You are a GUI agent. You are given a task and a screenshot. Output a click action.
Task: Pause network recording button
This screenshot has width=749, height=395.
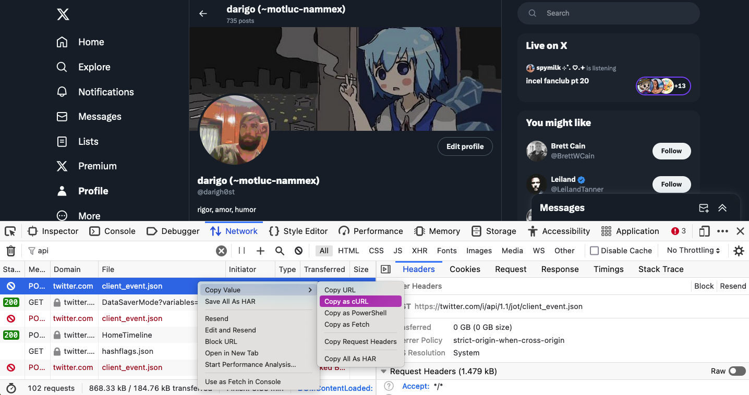click(241, 251)
